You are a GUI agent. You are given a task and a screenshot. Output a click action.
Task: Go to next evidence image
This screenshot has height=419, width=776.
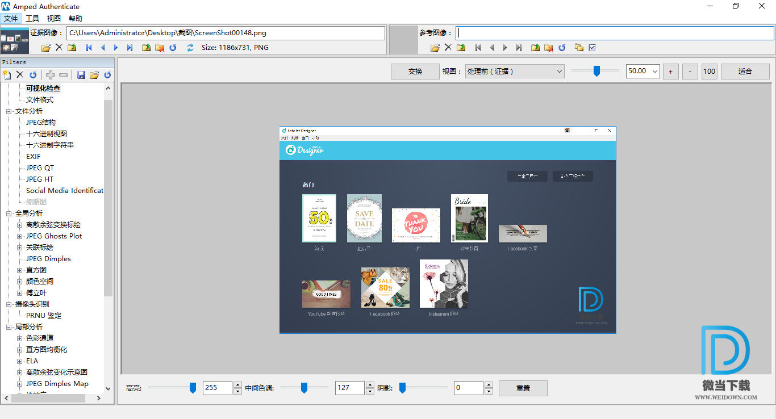tap(116, 48)
